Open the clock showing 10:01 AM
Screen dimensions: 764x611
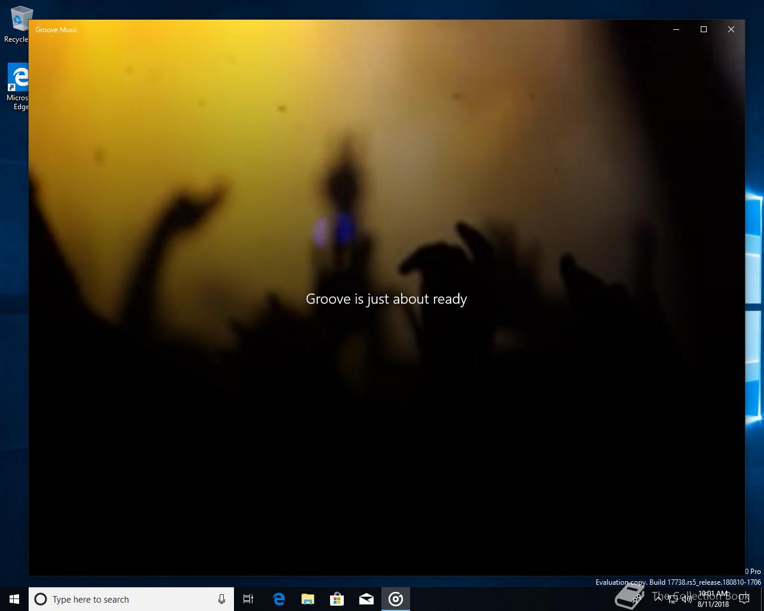click(713, 599)
